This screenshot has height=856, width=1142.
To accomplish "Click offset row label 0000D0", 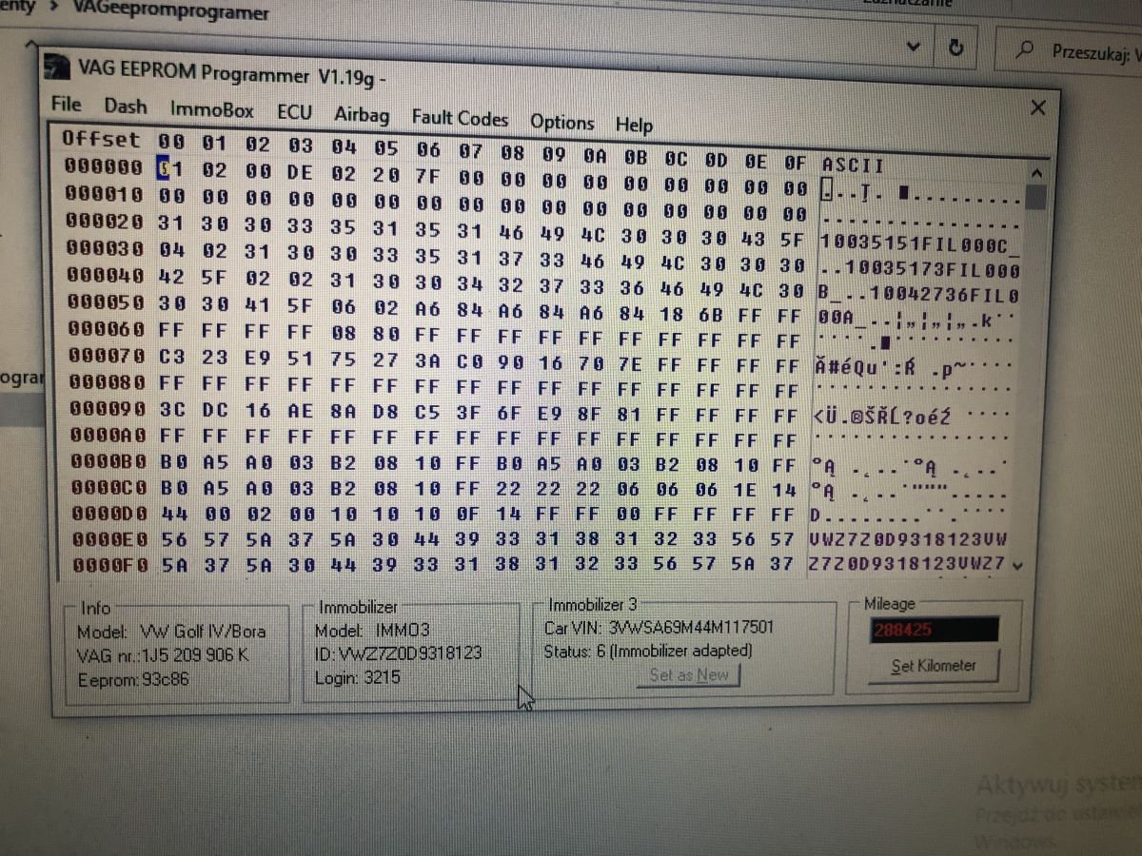I will 108,513.
